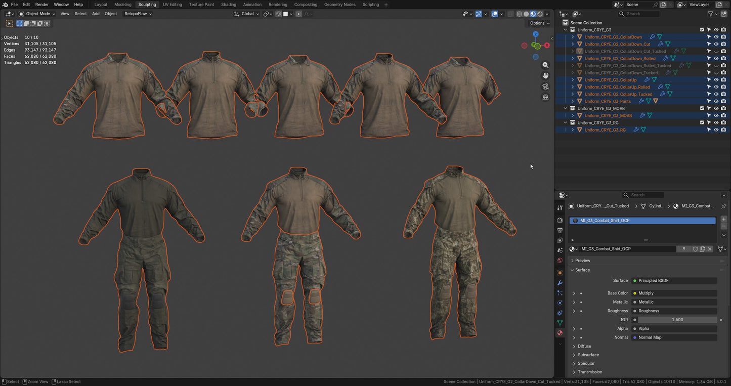The height and width of the screenshot is (386, 731).
Task: Expand the Uniform_CRYE_G3_MOAB collection
Action: click(566, 108)
